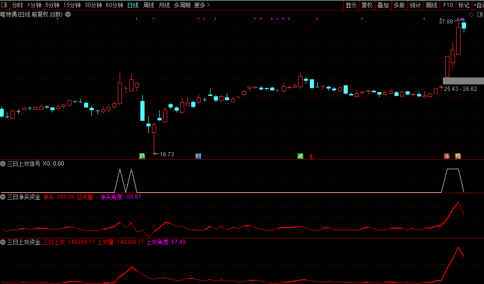This screenshot has width=484, height=284.
Task: Switch to the 1分钟 period
Action: (34, 5)
